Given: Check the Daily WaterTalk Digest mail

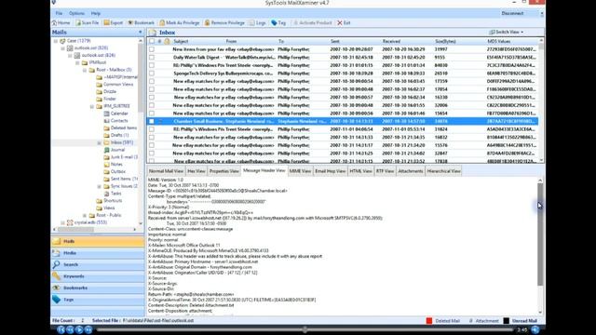Looking at the screenshot, I should point(152,57).
